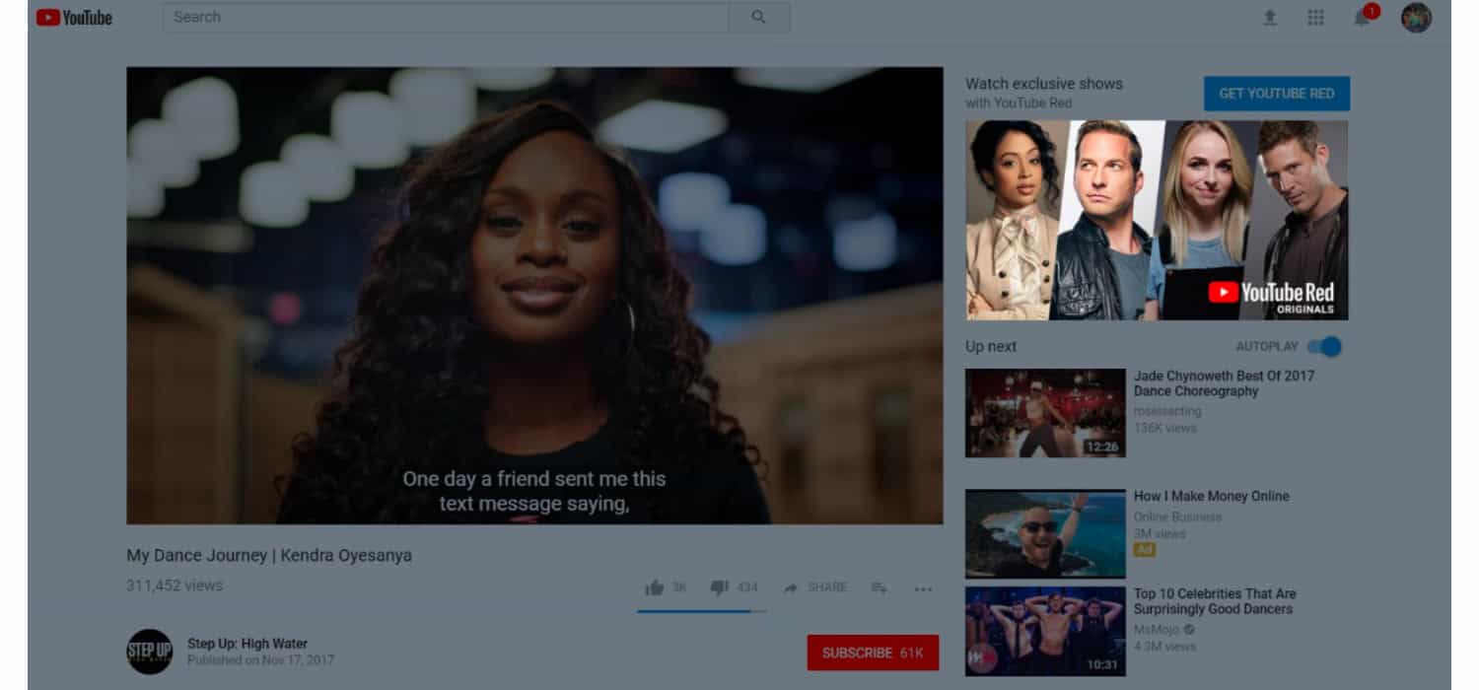This screenshot has height=690, width=1479.
Task: Click the like/dislike ratio bar
Action: tap(701, 612)
